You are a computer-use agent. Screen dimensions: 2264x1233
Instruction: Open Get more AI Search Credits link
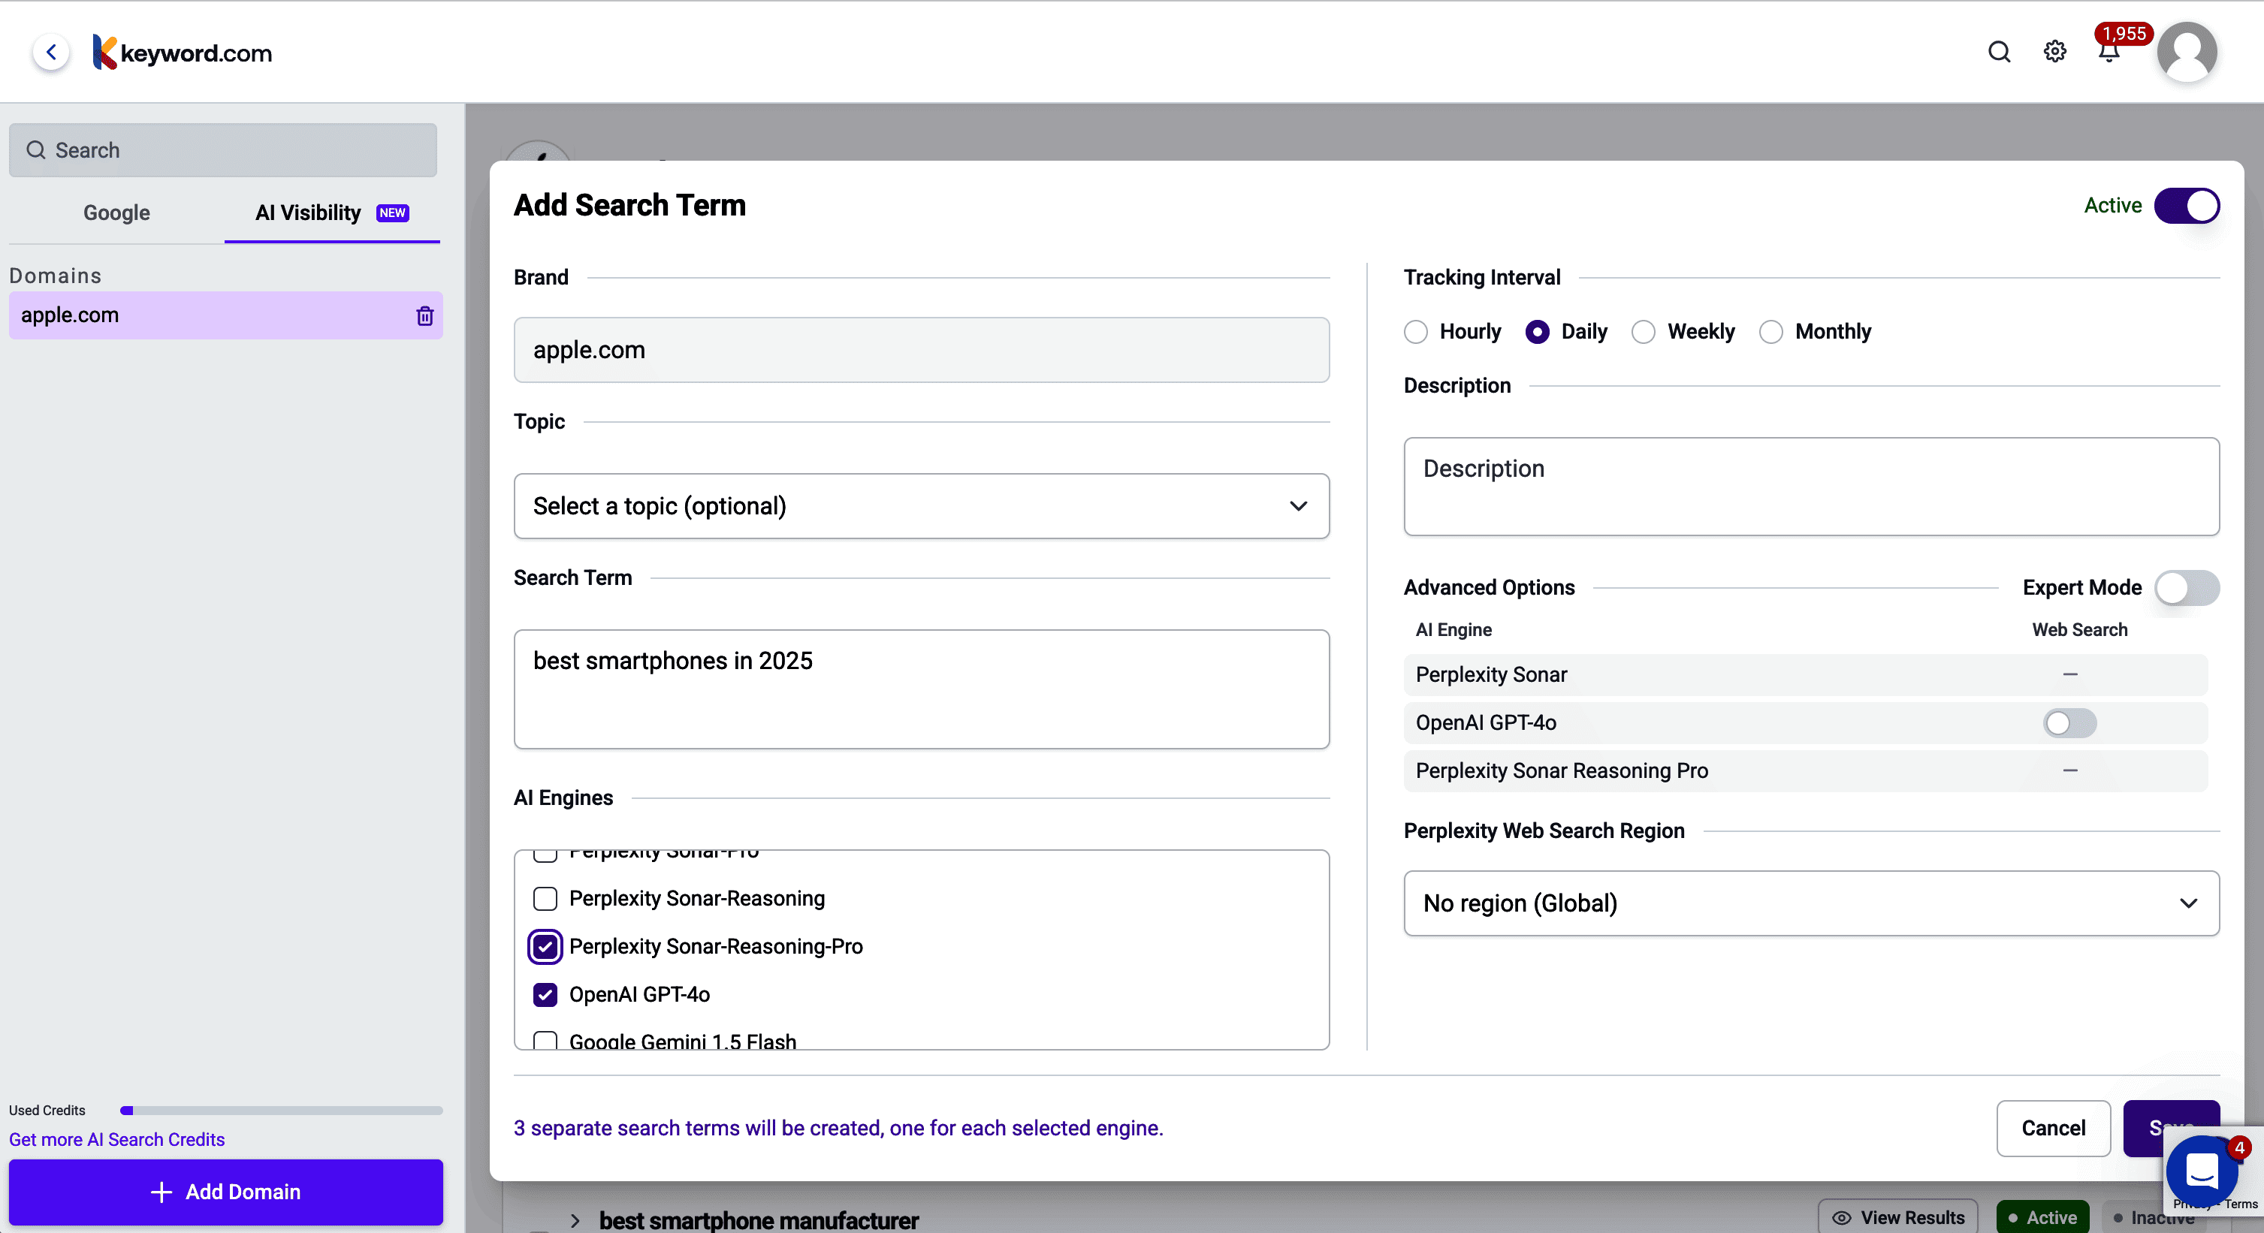point(117,1139)
